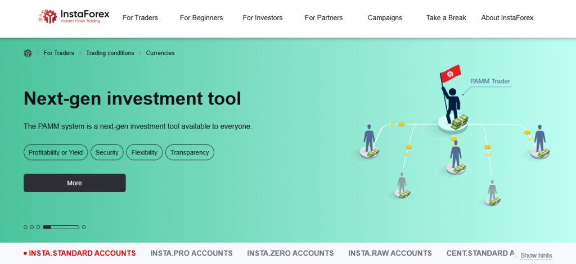
Task: Click the home icon in breadcrumb
Action: pyautogui.click(x=28, y=53)
